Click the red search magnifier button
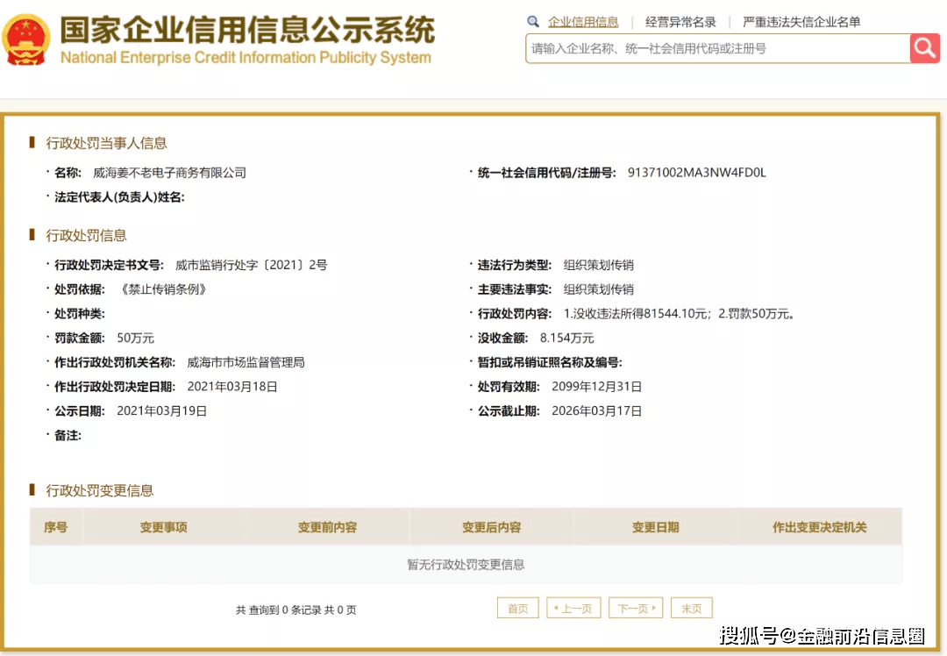This screenshot has width=947, height=656. pyautogui.click(x=924, y=48)
